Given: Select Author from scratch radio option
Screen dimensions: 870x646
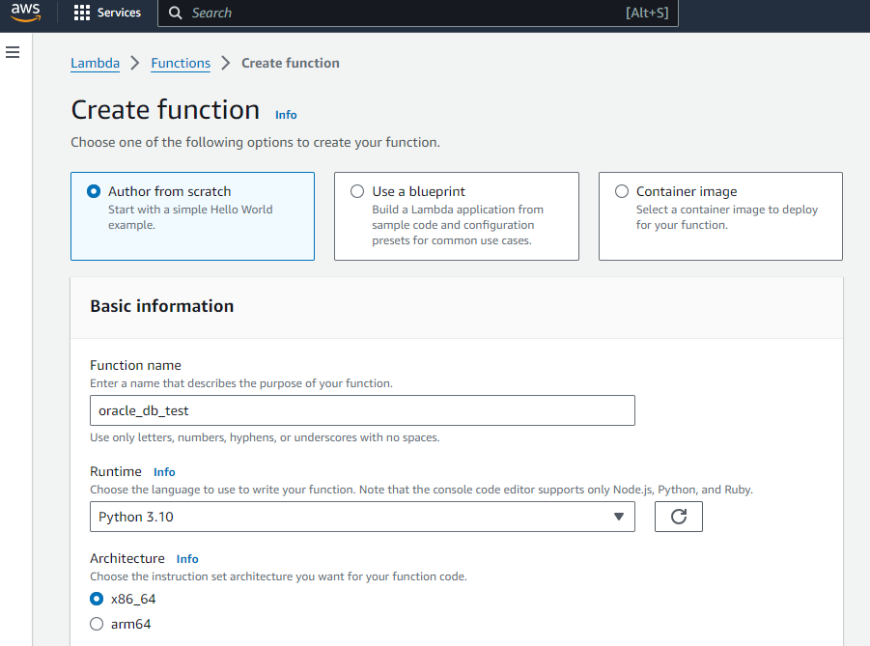Looking at the screenshot, I should coord(94,191).
